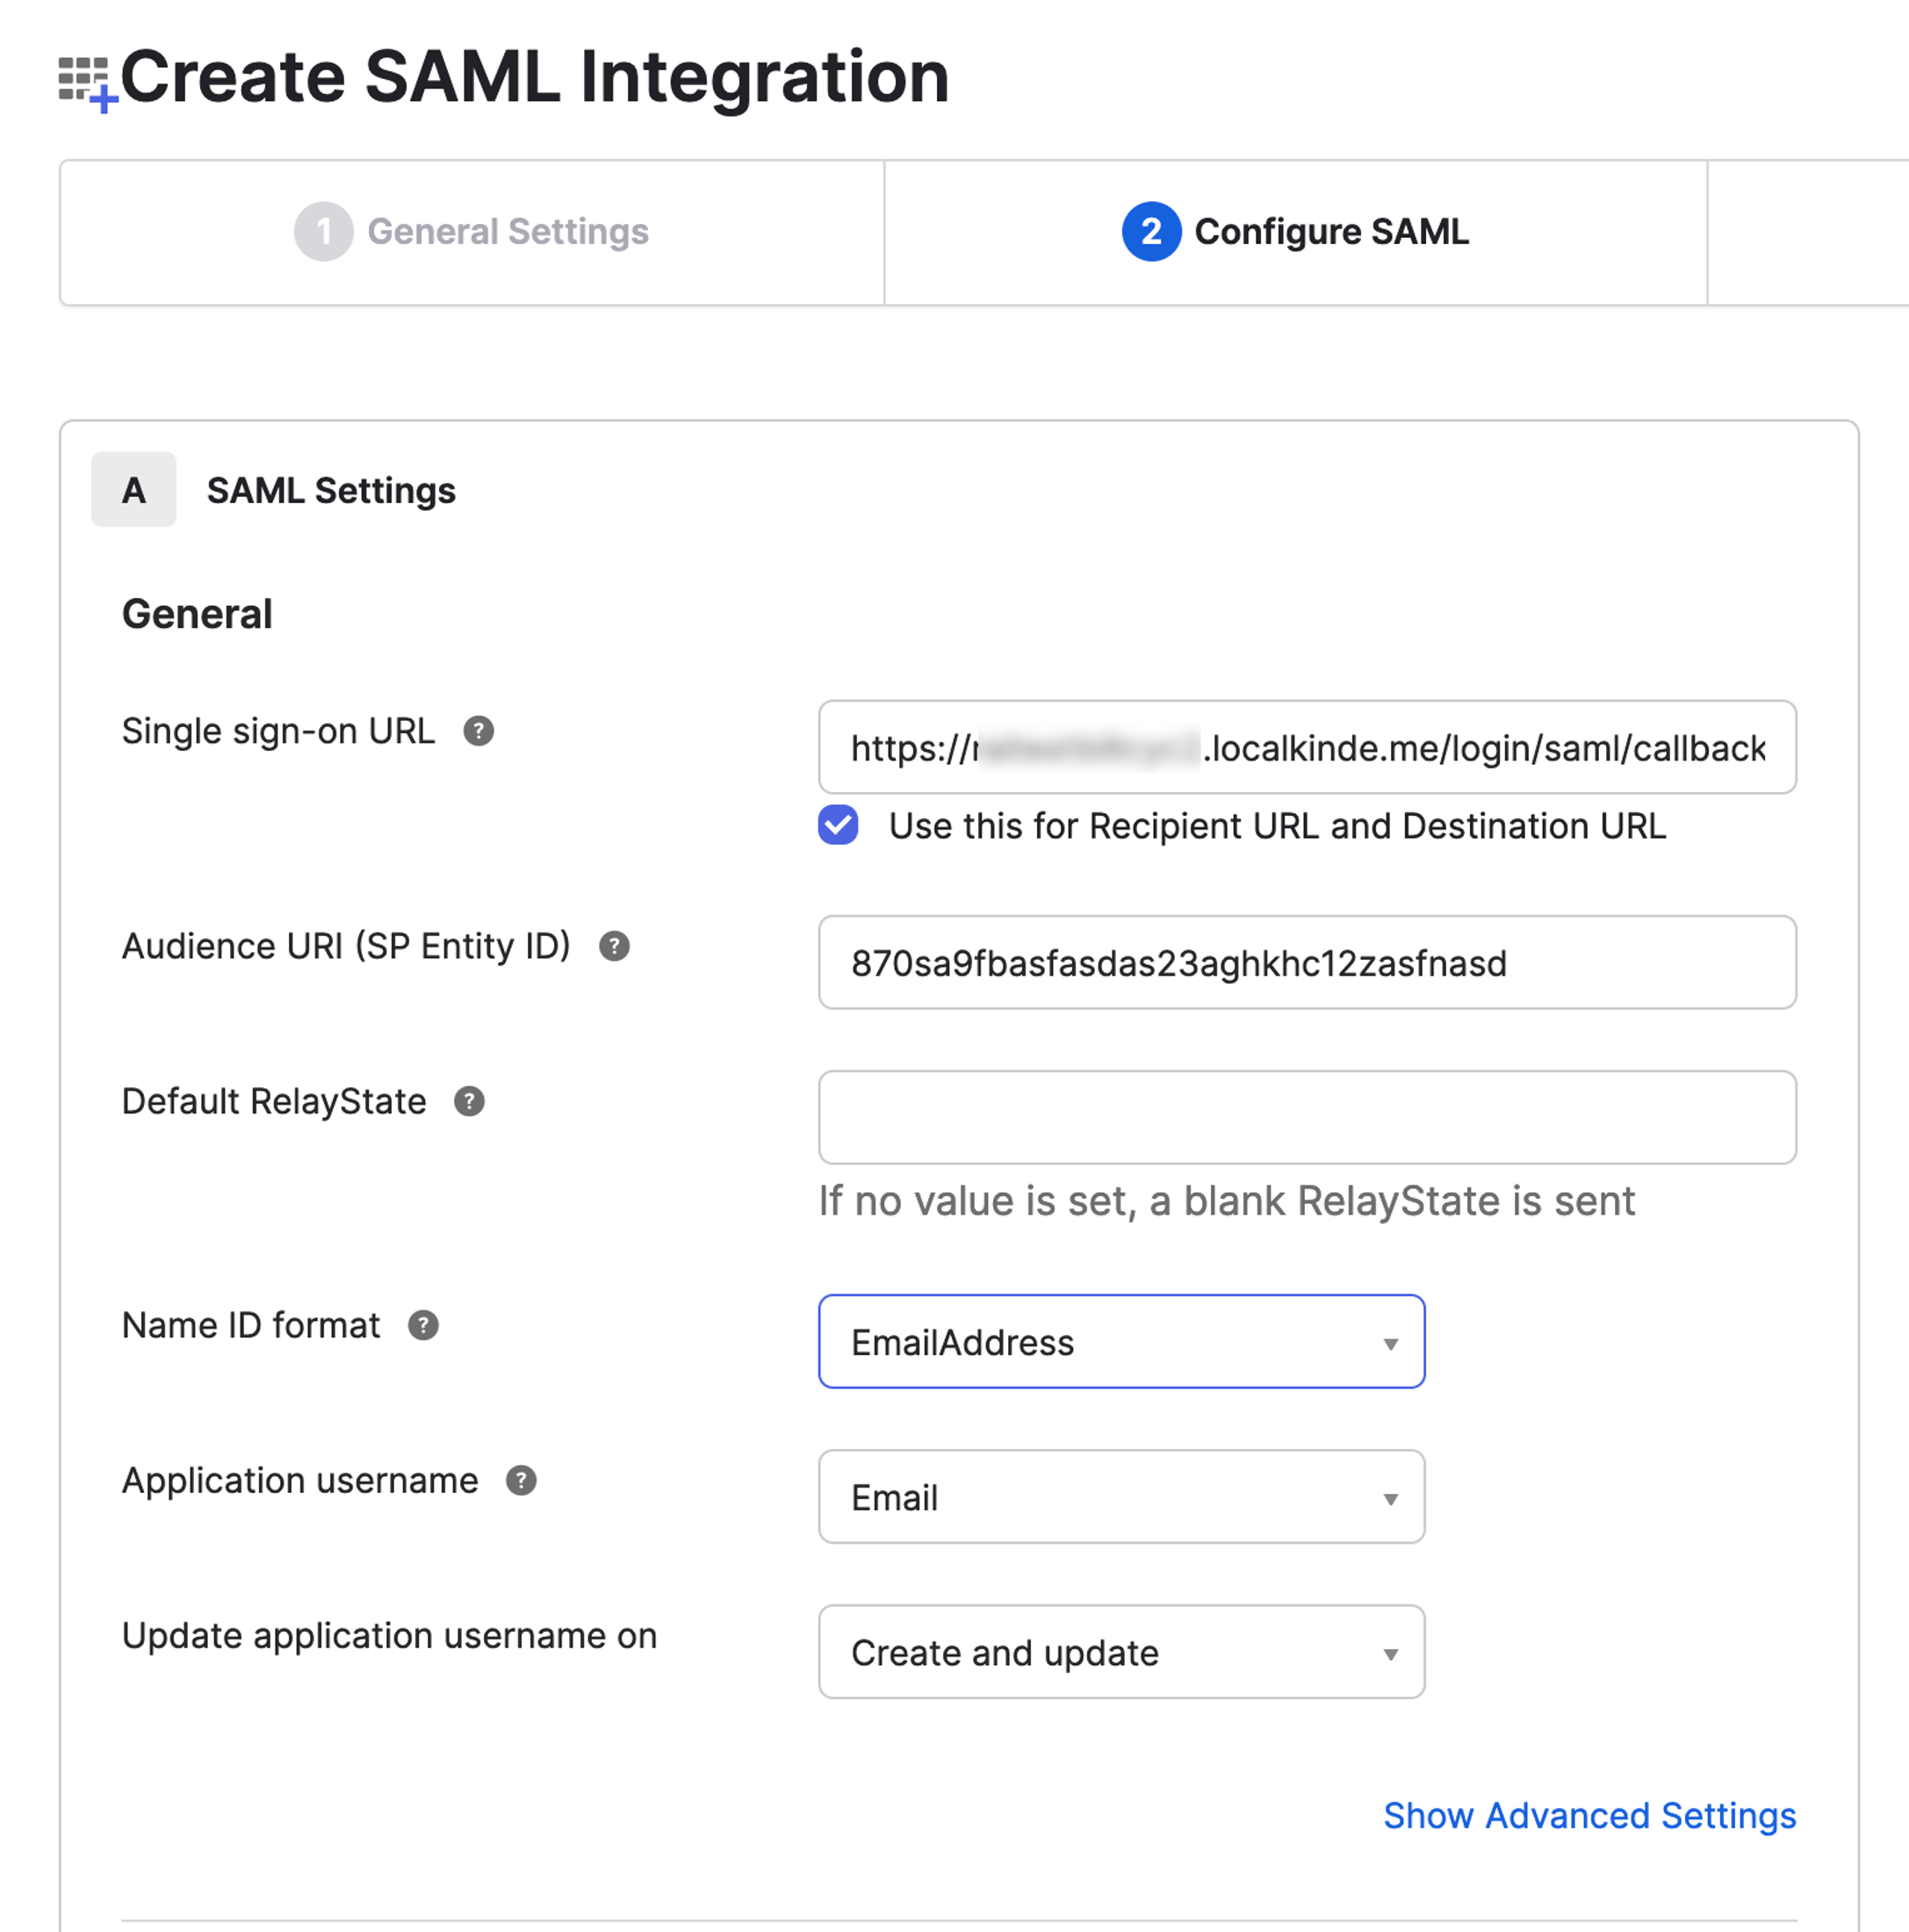This screenshot has height=1932, width=1909.
Task: Click the empty Default RelayState field
Action: (x=1306, y=1117)
